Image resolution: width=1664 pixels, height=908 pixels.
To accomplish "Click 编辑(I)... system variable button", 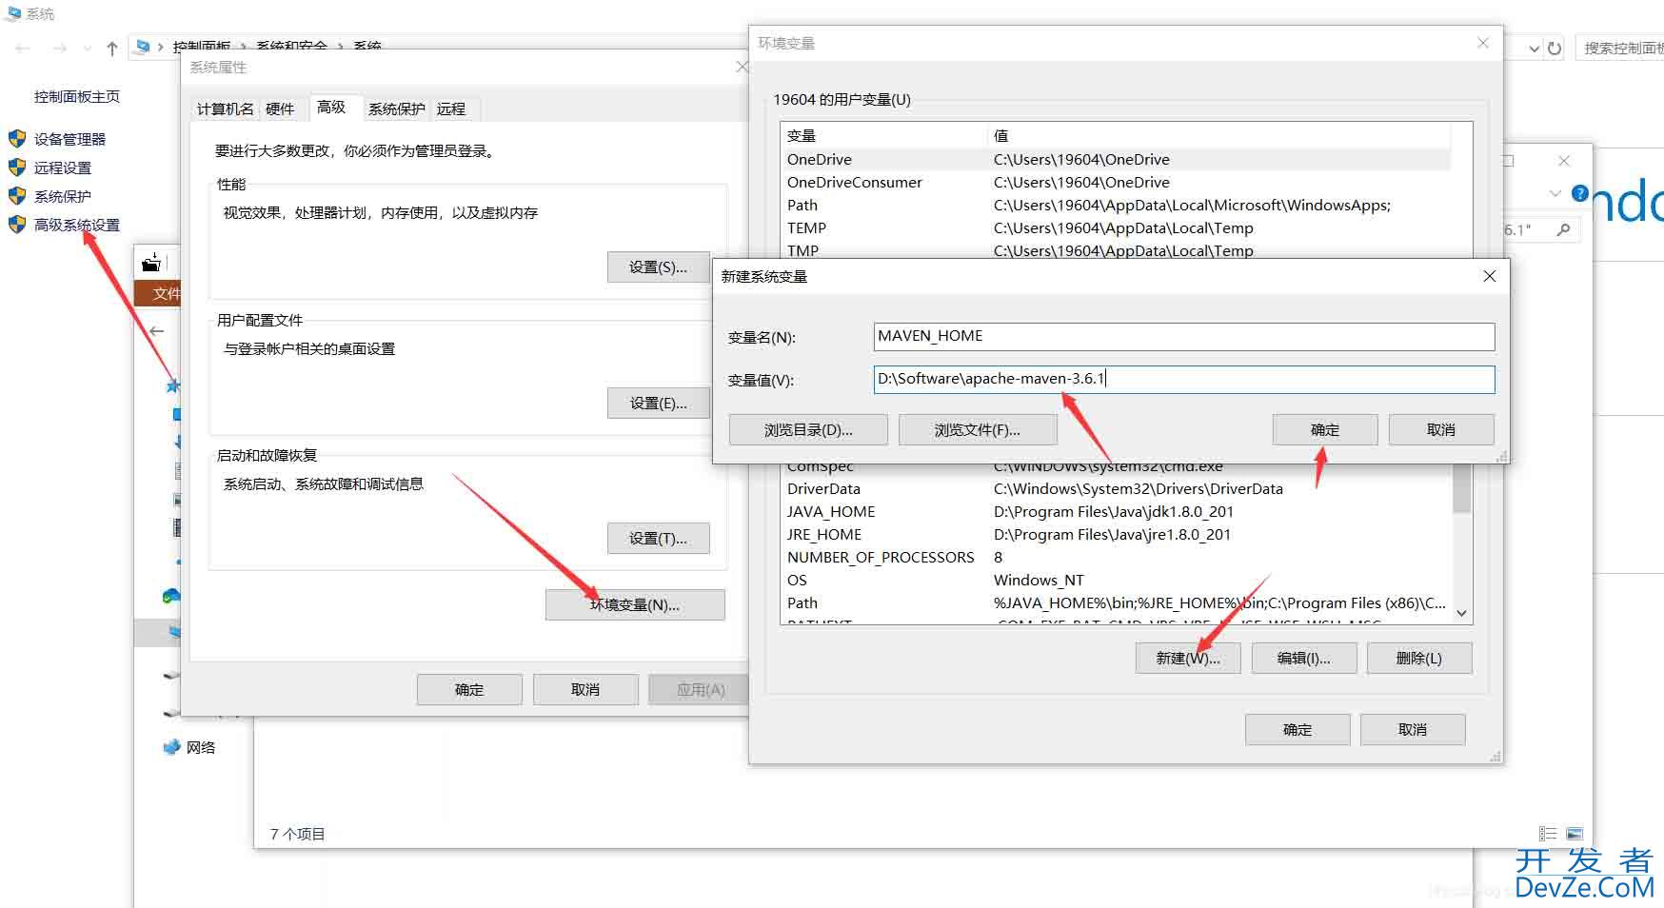I will (1304, 659).
